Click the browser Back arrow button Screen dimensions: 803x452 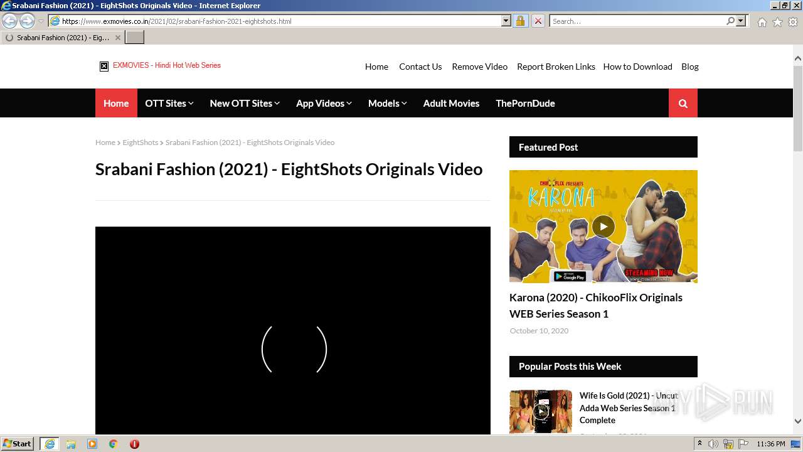point(10,21)
